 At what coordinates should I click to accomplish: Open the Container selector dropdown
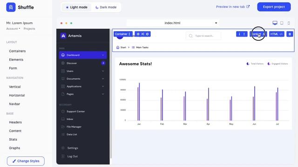(x=123, y=34)
